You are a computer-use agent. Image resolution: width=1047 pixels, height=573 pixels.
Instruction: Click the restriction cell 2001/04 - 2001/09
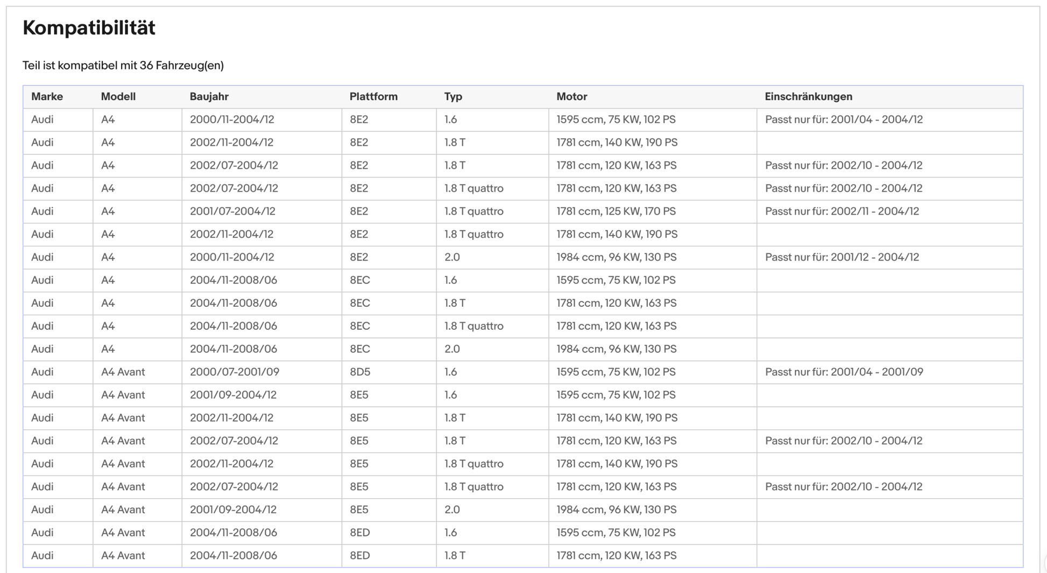click(x=844, y=372)
